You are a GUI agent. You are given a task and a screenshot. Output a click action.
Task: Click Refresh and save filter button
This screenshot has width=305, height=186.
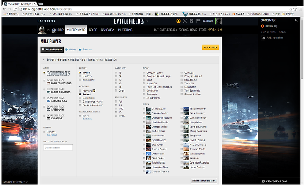click(x=204, y=181)
